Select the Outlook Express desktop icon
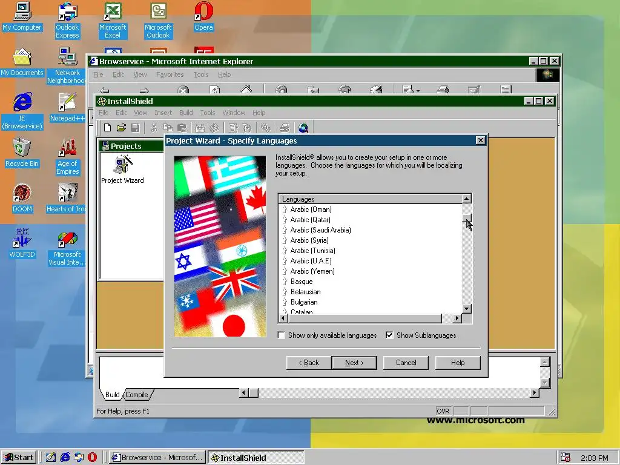This screenshot has width=620, height=465. coord(67,21)
